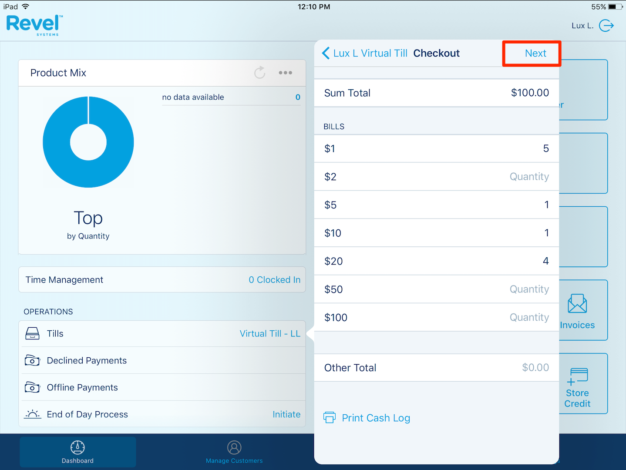
Task: Open Product Mix three-dot options menu
Action: (x=285, y=73)
